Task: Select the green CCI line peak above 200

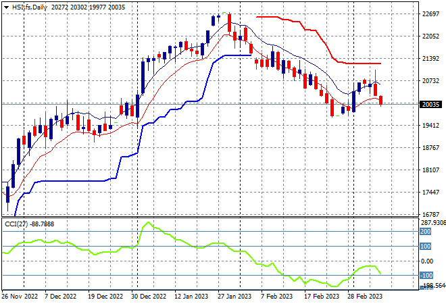Action: (148, 222)
